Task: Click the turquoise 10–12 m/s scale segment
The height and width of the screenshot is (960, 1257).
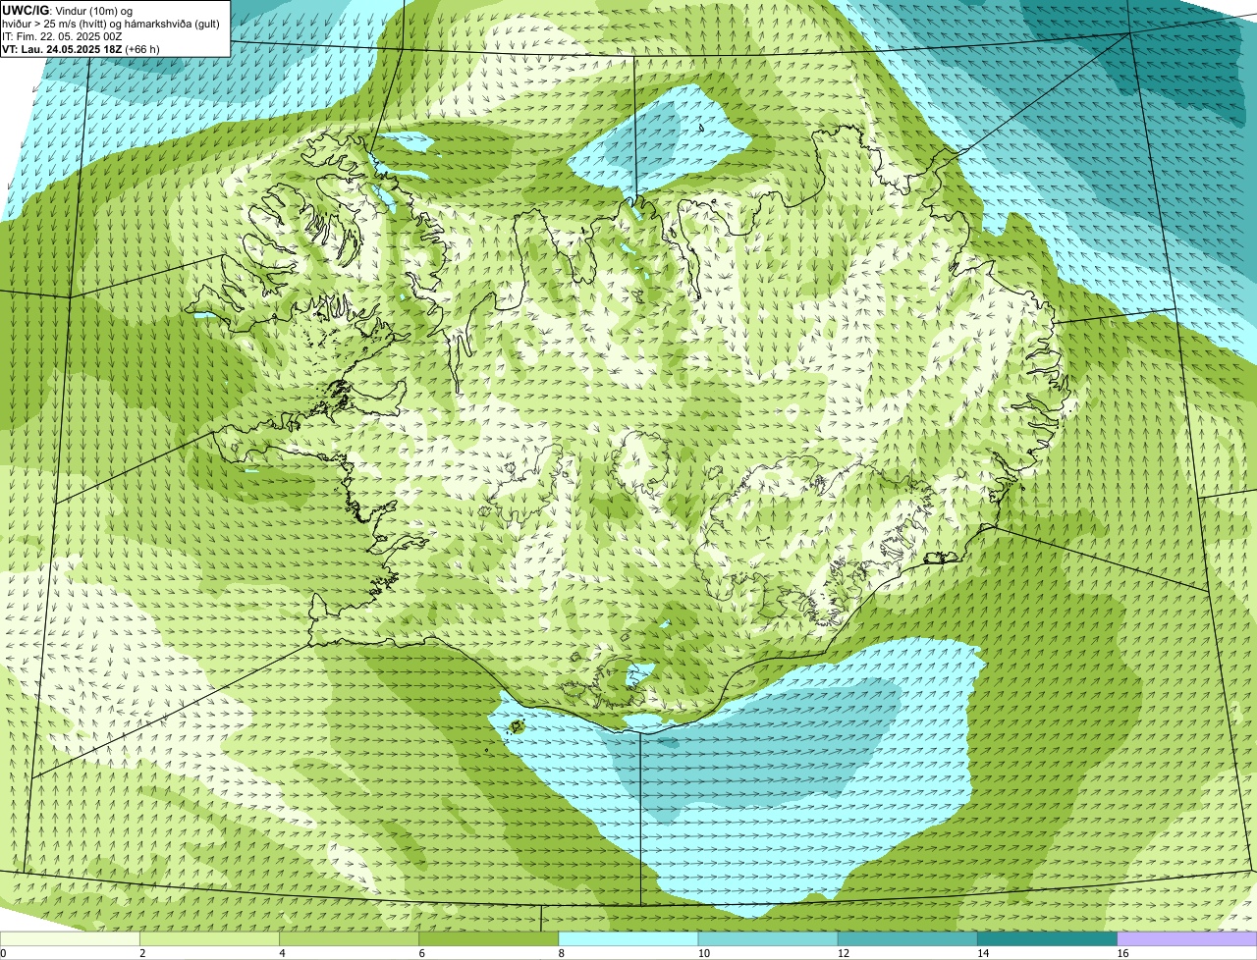Action: coord(768,938)
